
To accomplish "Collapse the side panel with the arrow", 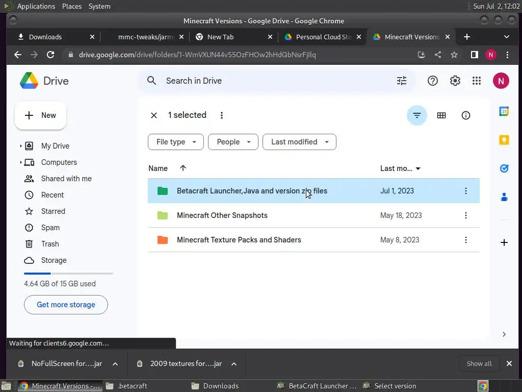I will pos(504,334).
